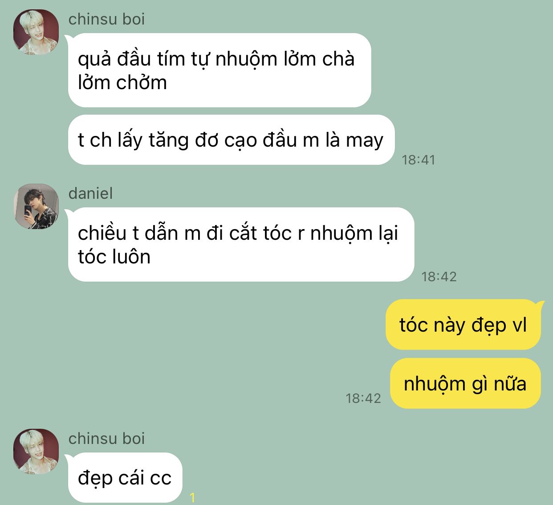Select the 'daniel' sender name
Image resolution: width=553 pixels, height=505 pixels.
[x=90, y=193]
